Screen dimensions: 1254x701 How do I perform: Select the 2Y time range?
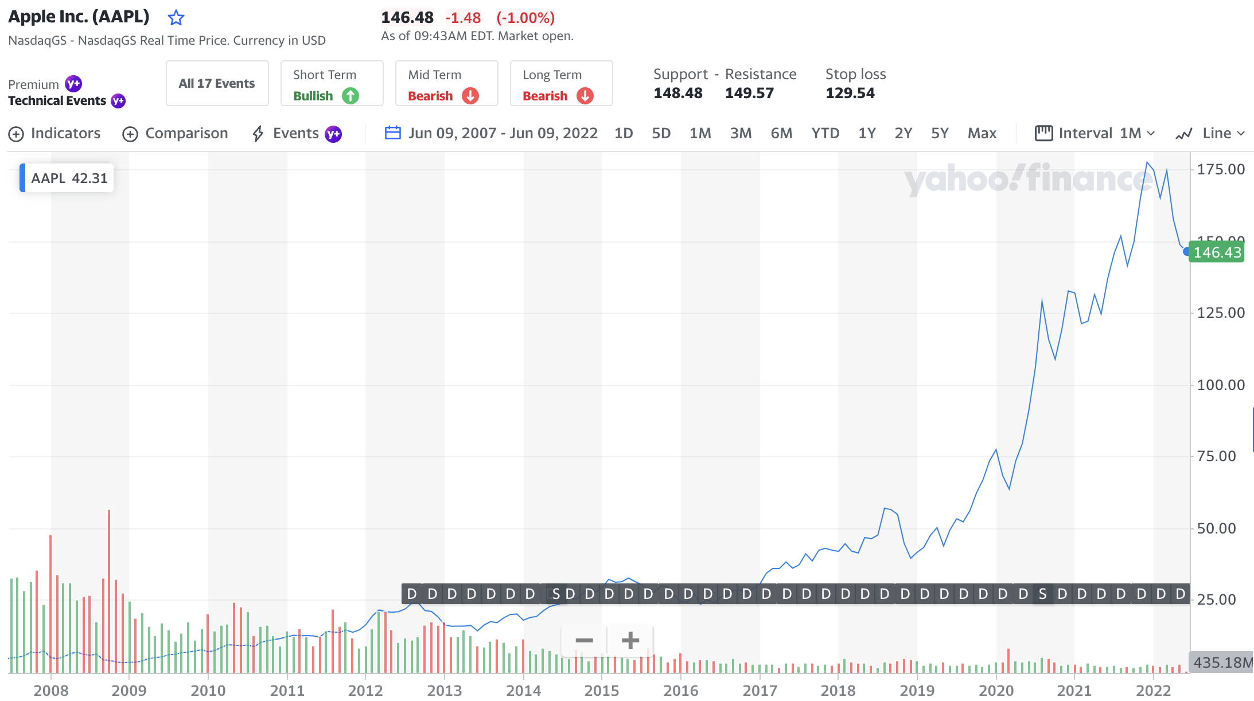[x=903, y=134]
